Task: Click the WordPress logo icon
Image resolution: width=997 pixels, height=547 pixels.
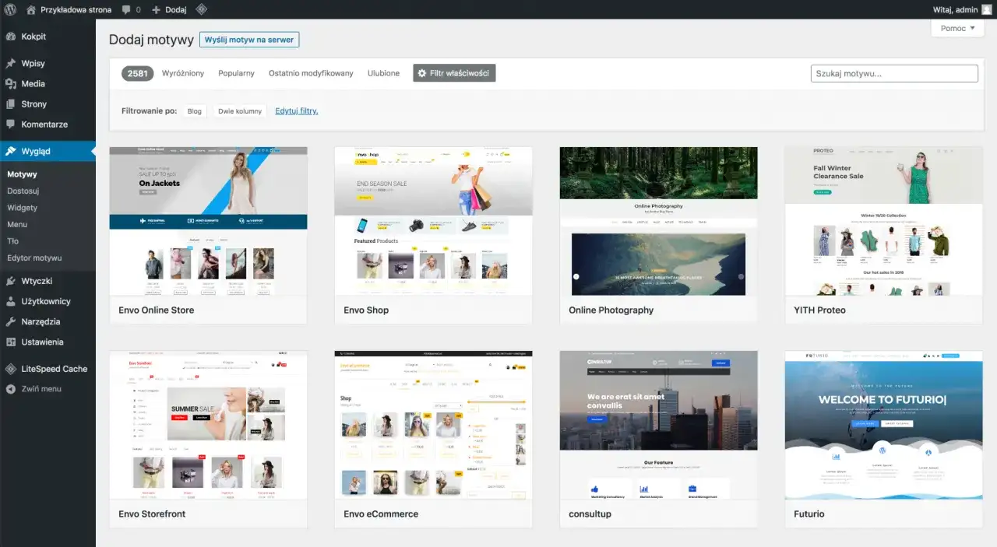Action: pyautogui.click(x=11, y=9)
